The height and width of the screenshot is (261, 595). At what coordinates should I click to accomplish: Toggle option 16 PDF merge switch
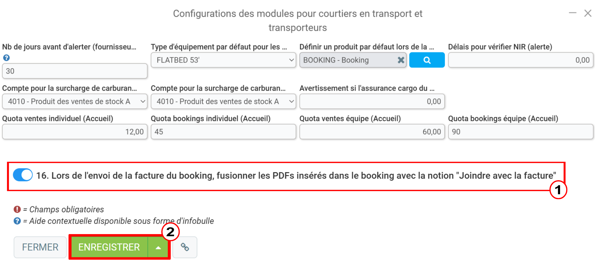(23, 175)
